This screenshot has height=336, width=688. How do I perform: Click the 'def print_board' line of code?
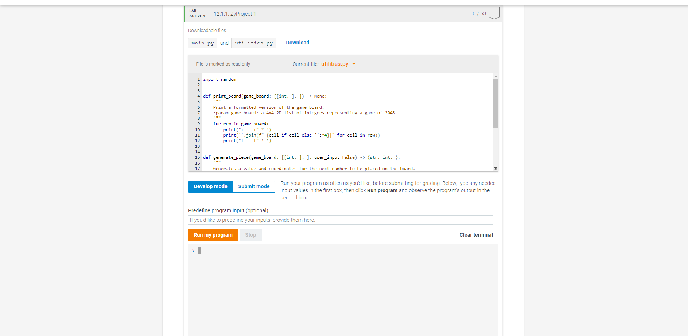click(265, 96)
